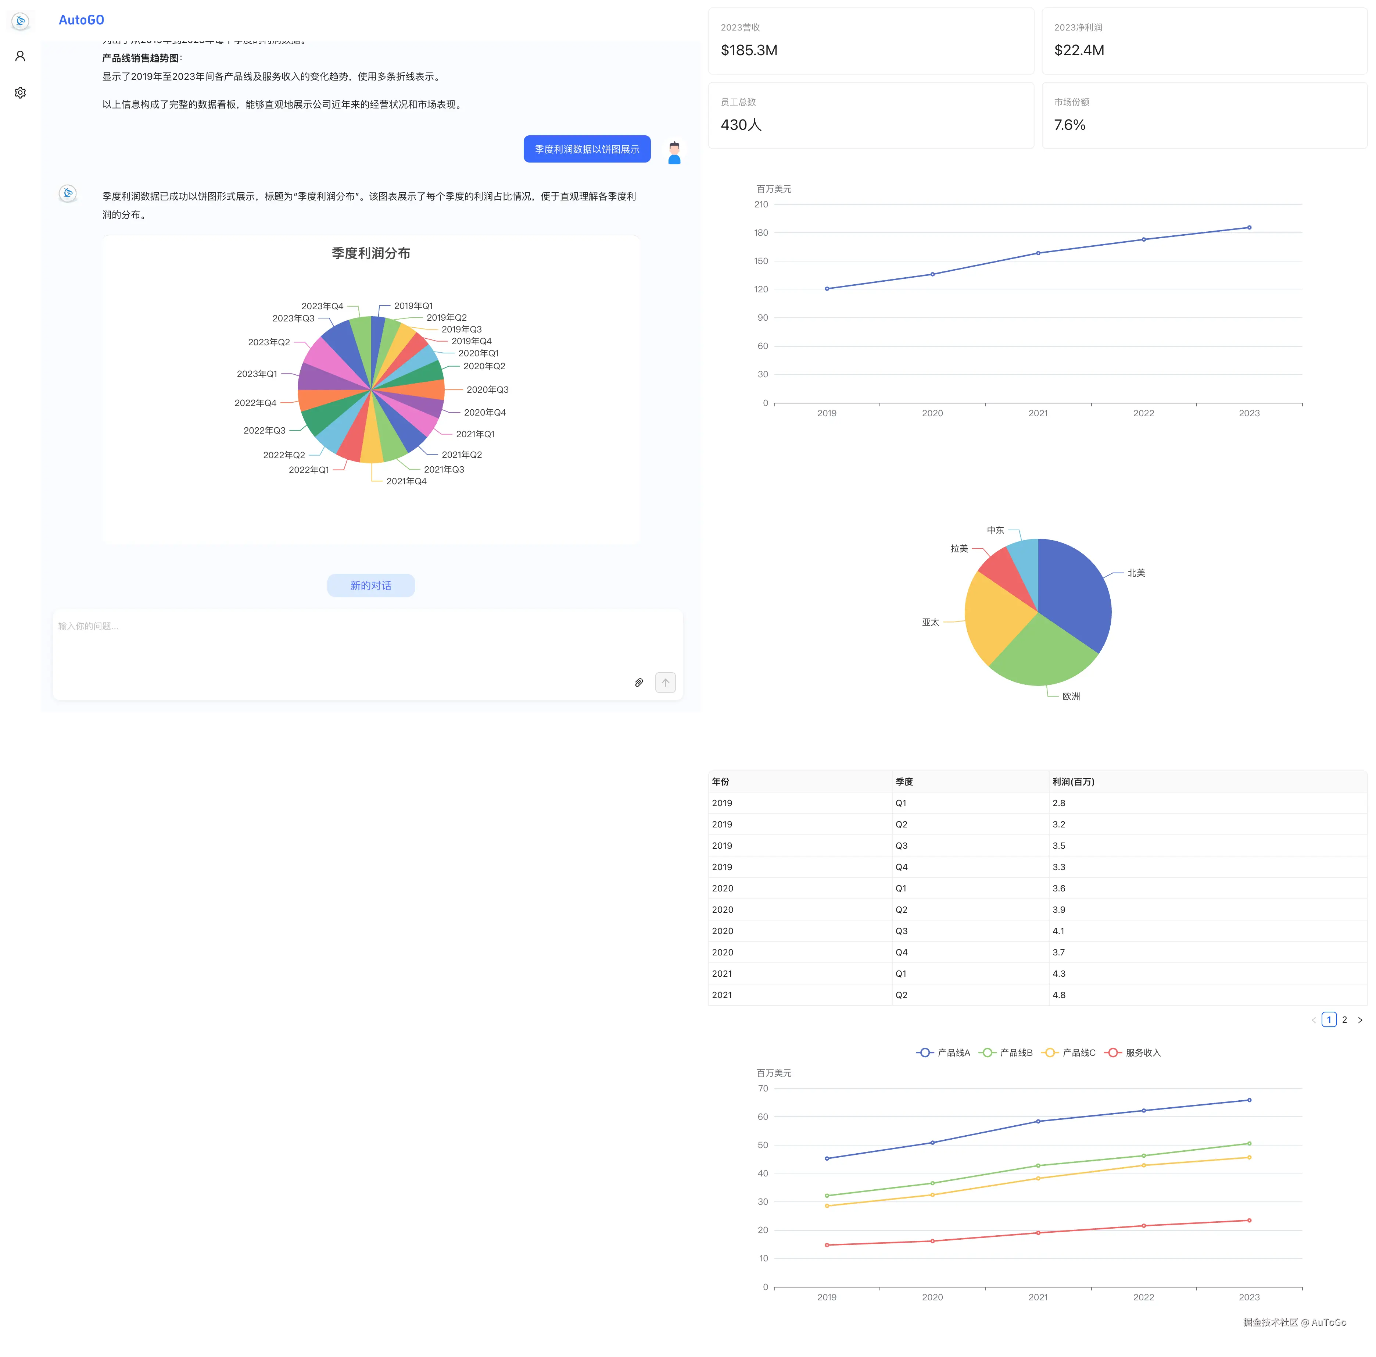
Task: Click the paperclip attachment icon
Action: pos(639,683)
